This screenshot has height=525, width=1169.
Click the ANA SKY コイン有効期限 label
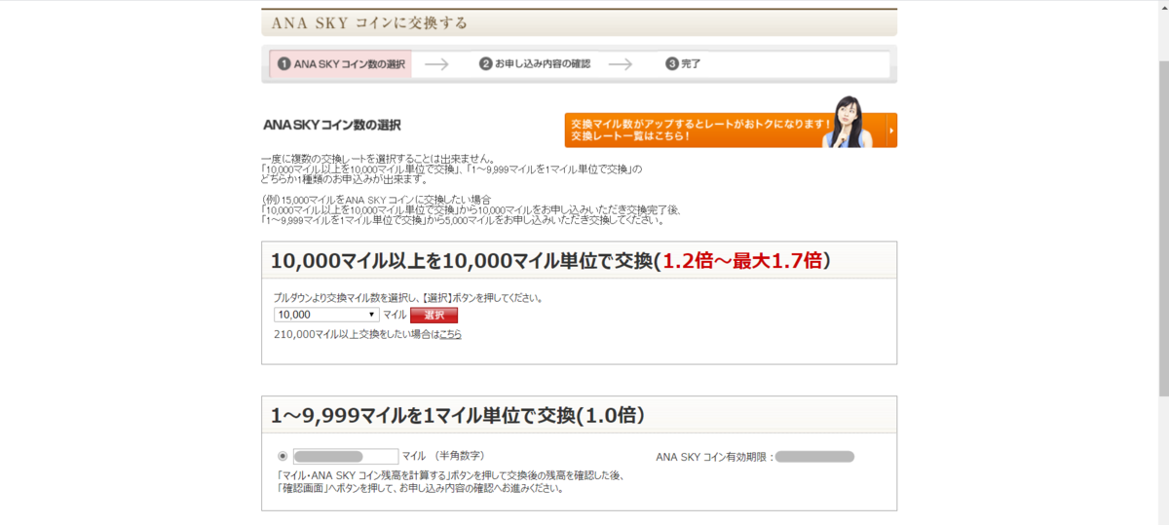pos(715,456)
